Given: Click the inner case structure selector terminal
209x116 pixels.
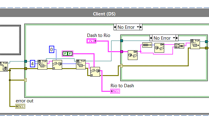Looking at the screenshot, I should pyautogui.click(x=121, y=66).
